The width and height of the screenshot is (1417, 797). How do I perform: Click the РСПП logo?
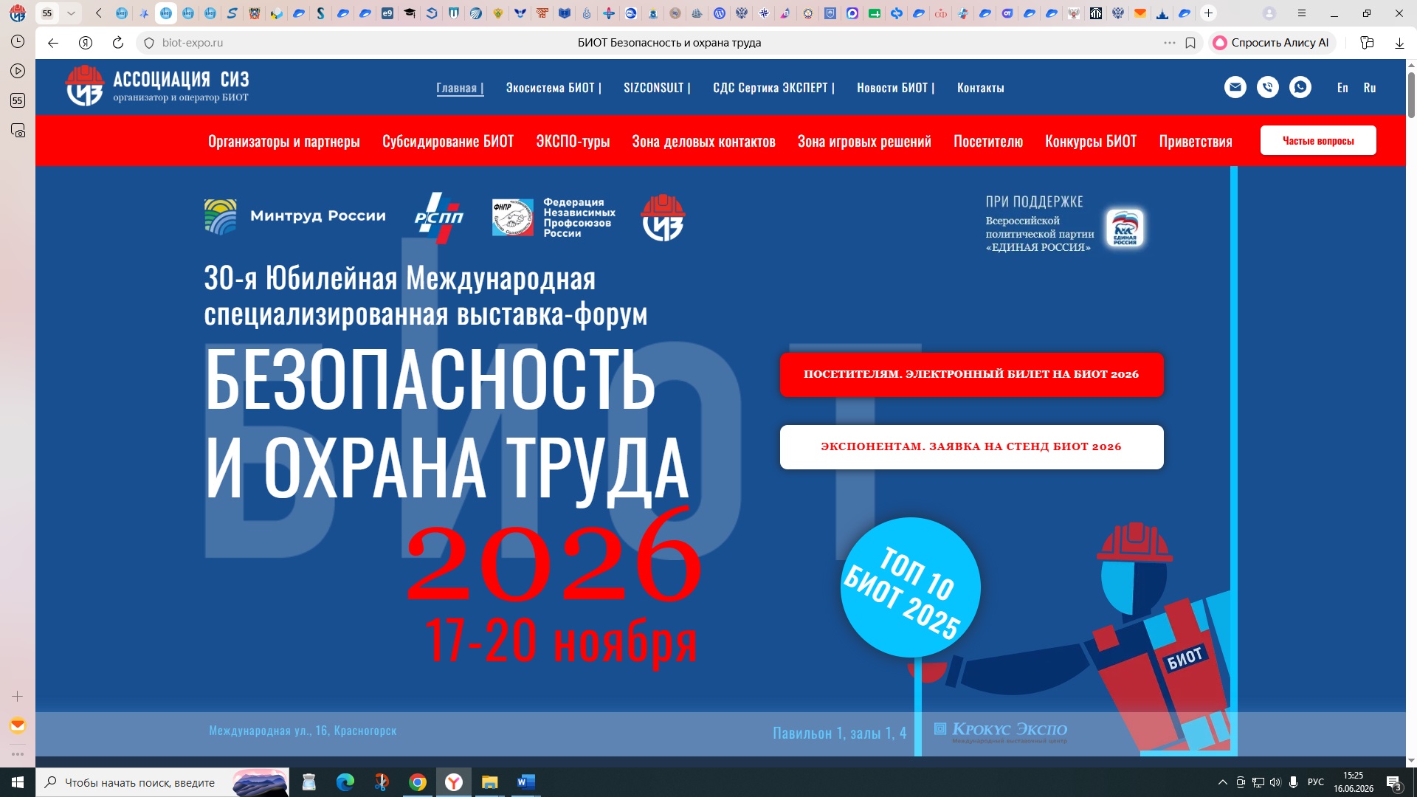(x=439, y=217)
